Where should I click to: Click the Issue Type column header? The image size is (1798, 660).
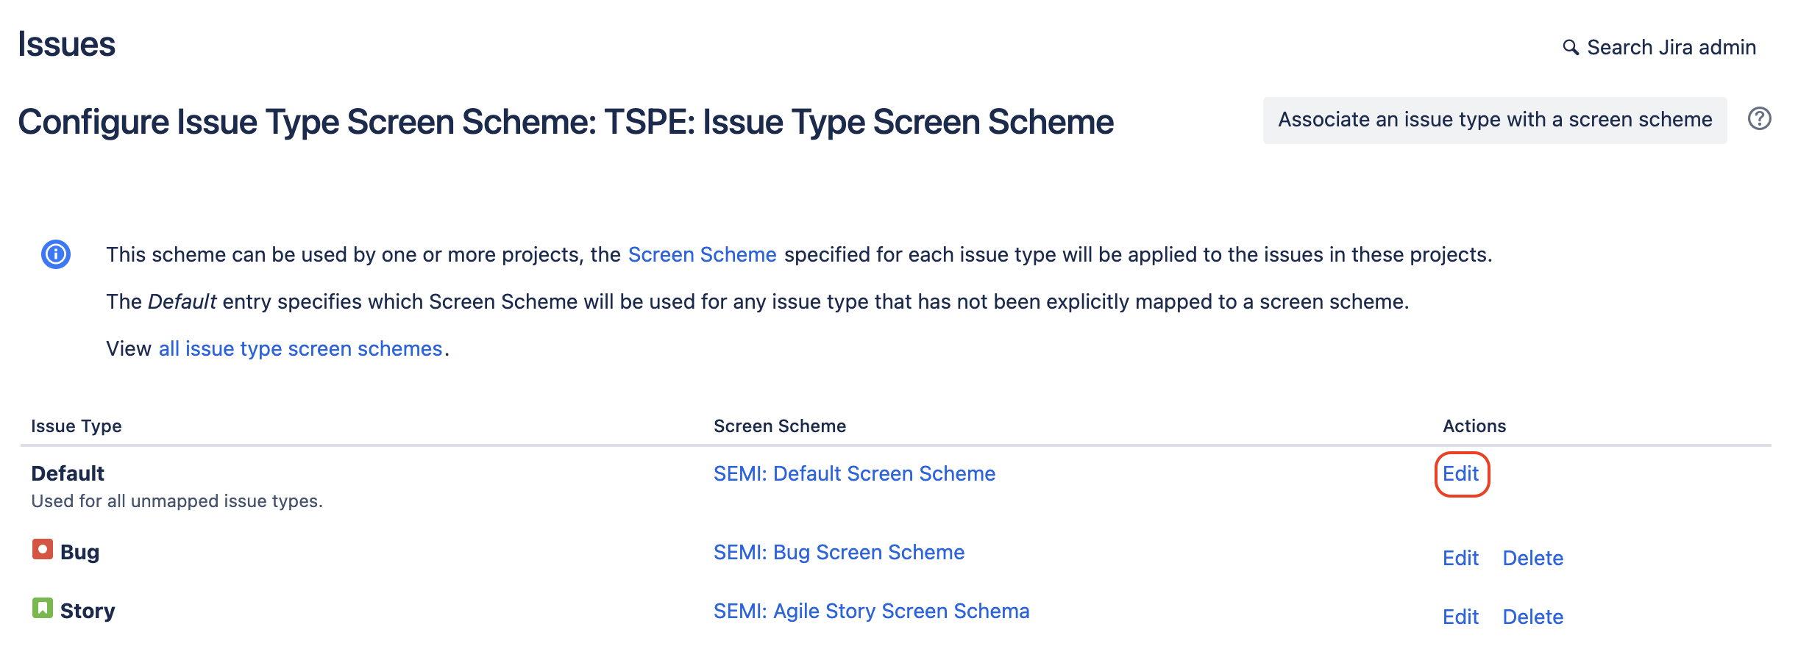(77, 426)
